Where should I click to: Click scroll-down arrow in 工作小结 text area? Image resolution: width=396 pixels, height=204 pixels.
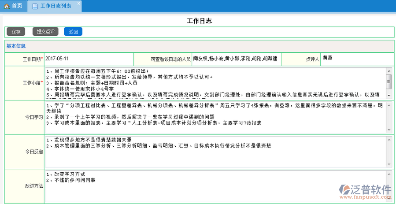click(389, 95)
